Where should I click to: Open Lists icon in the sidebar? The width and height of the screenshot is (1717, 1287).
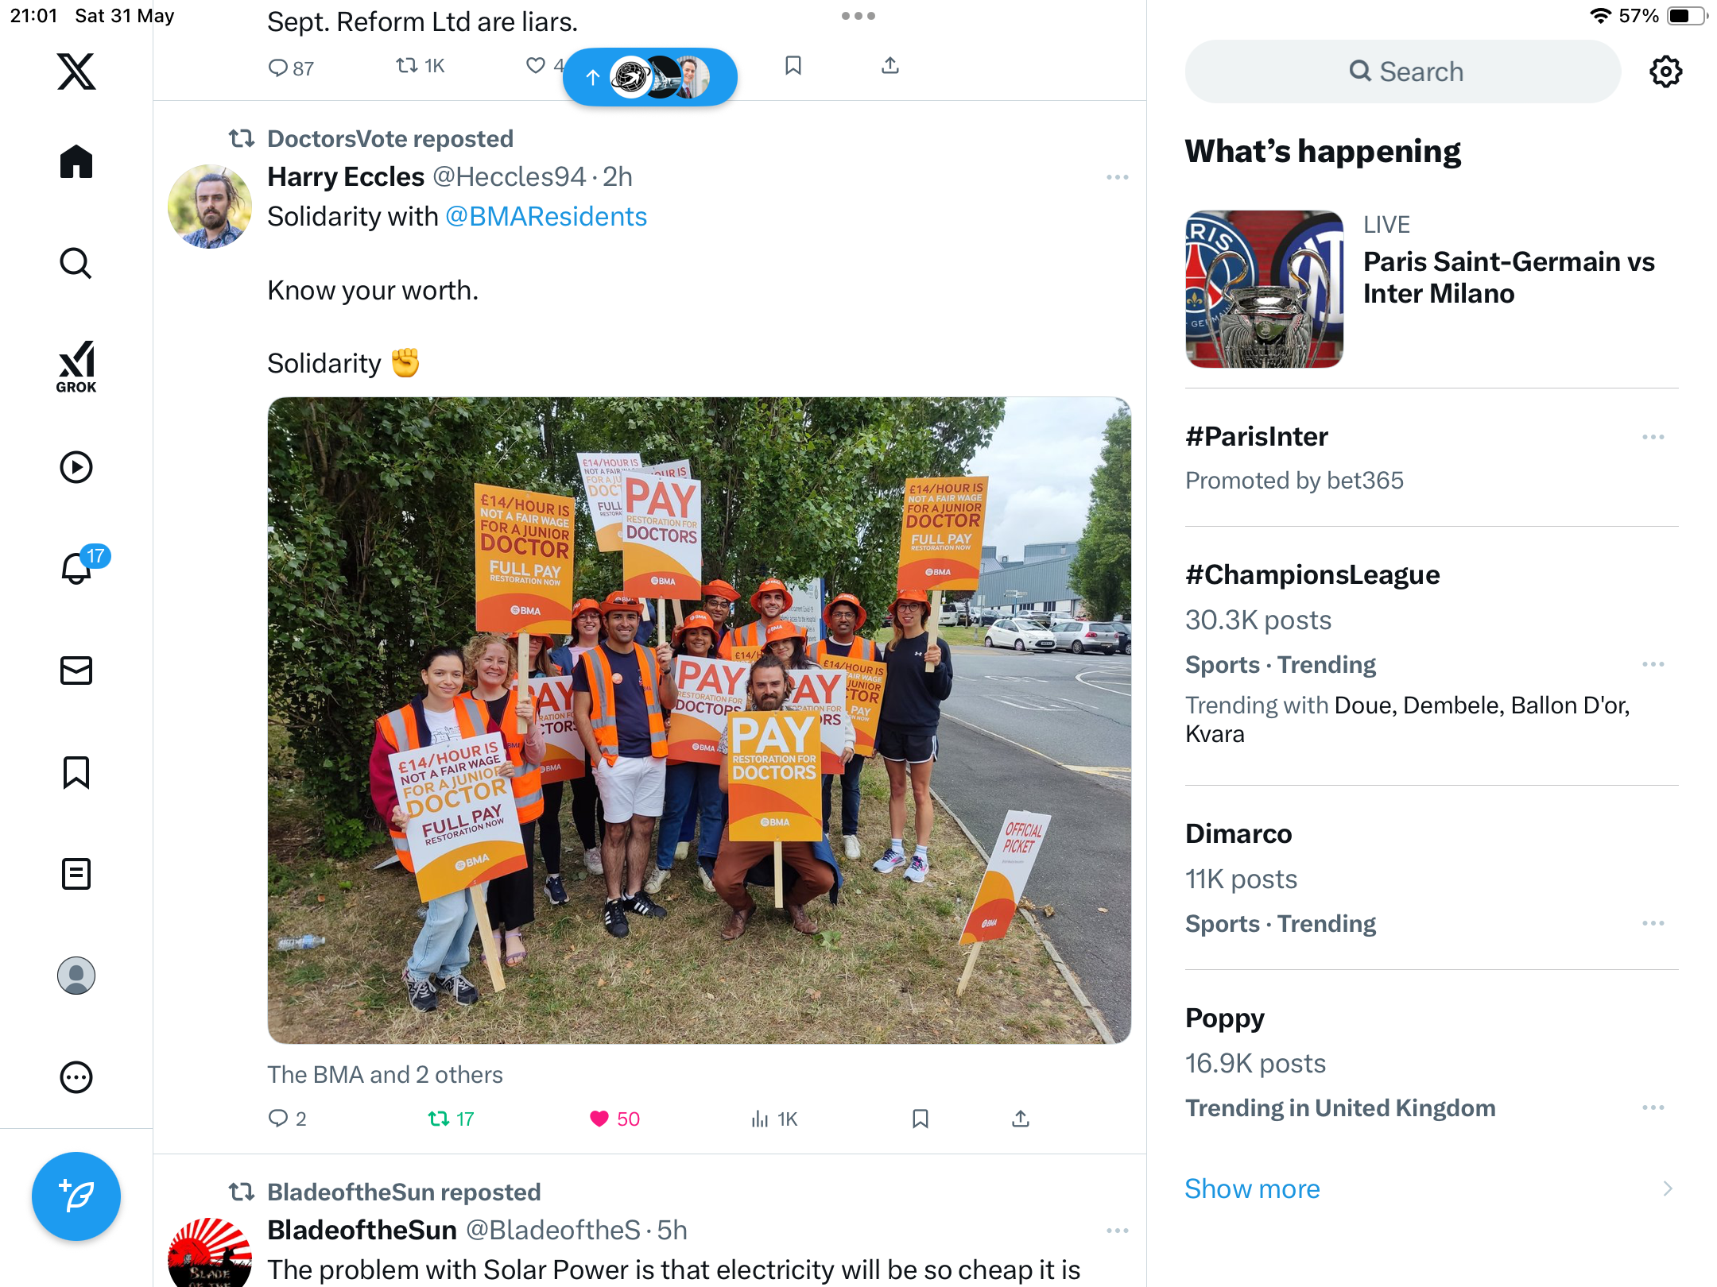click(76, 874)
